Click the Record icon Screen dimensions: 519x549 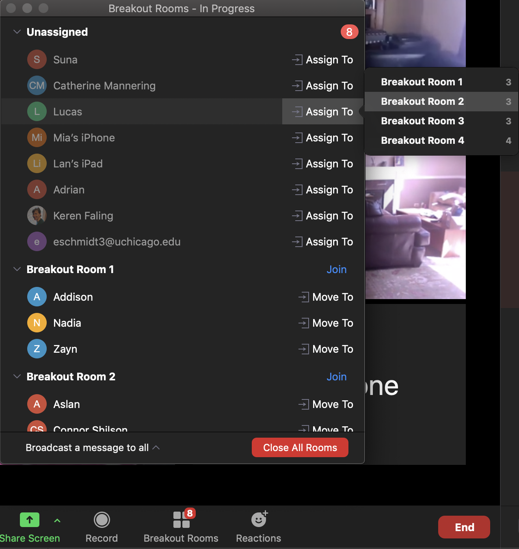coord(102,520)
